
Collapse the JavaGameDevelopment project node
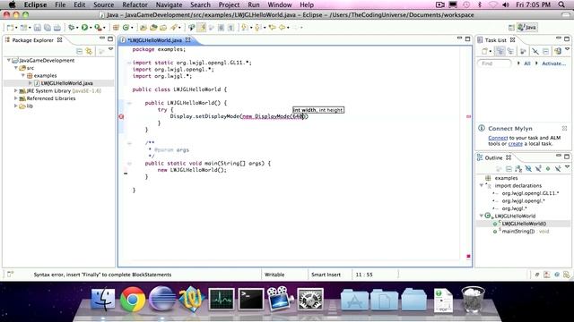[9, 60]
